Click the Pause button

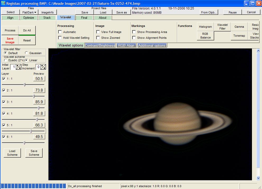[x=233, y=12]
